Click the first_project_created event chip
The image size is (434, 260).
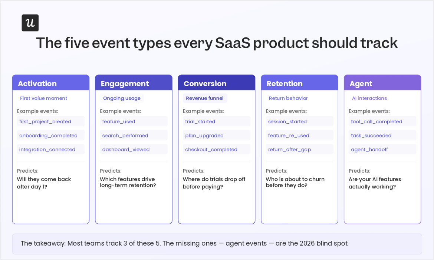pos(51,121)
